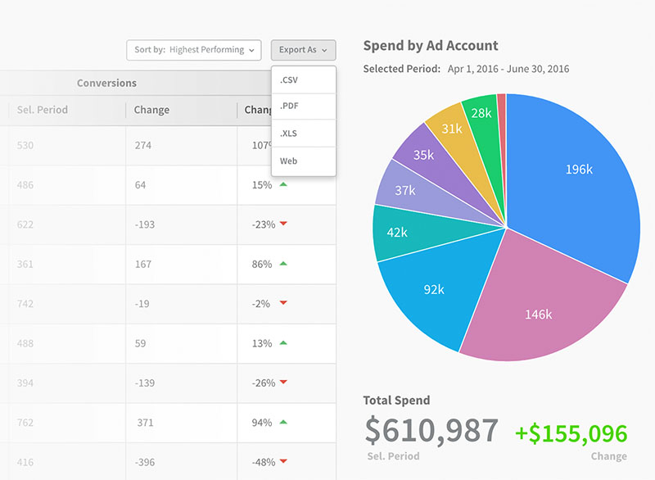Click the green up arrow beside 94%
The width and height of the screenshot is (655, 480).
point(283,422)
